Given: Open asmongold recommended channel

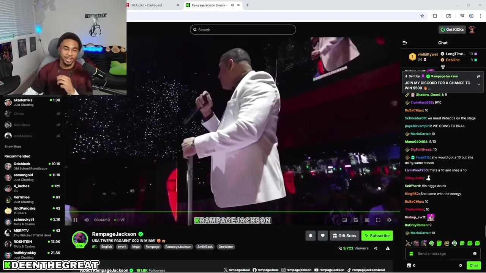Looking at the screenshot, I should click(x=32, y=177).
